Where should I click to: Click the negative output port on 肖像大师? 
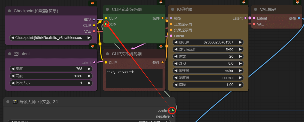[x=172, y=116]
